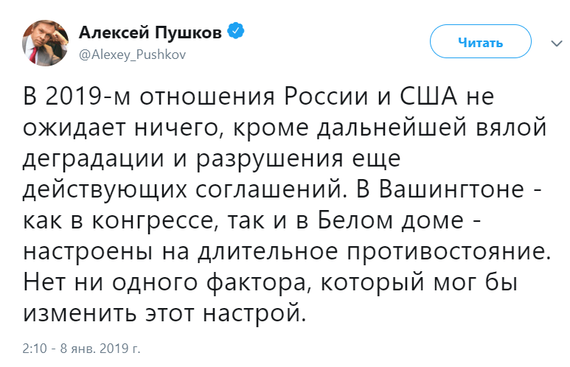Screen dimensions: 570x367
Task: Click the blue verified badge icon
Action: pos(236,31)
